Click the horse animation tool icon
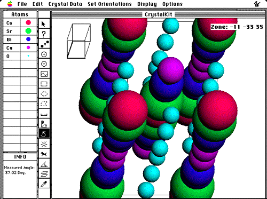Viewport: 267px width, 199px height. coord(44,154)
